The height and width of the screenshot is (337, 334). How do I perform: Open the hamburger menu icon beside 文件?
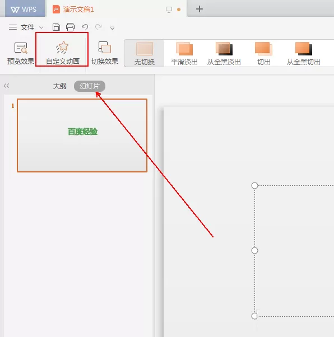(x=13, y=27)
